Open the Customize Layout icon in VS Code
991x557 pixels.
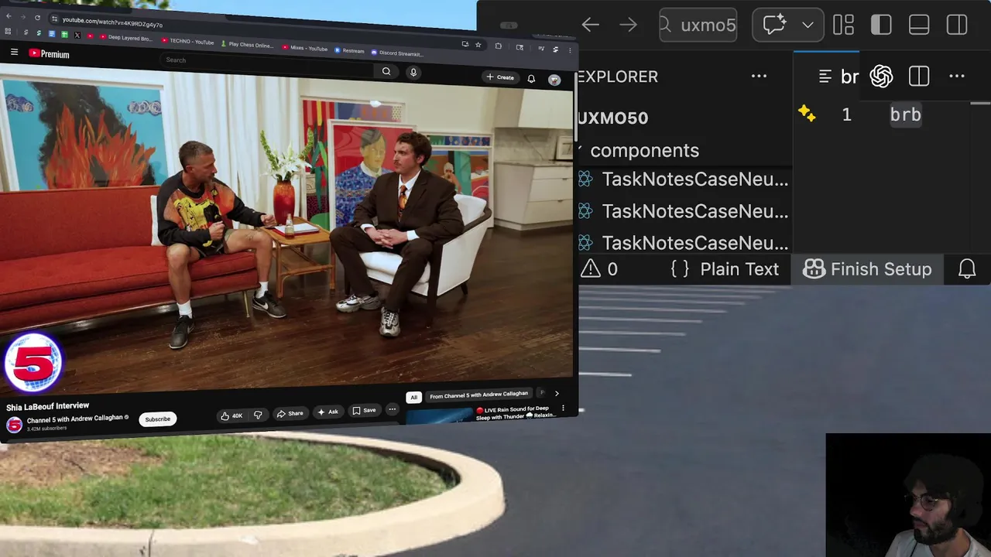(843, 25)
